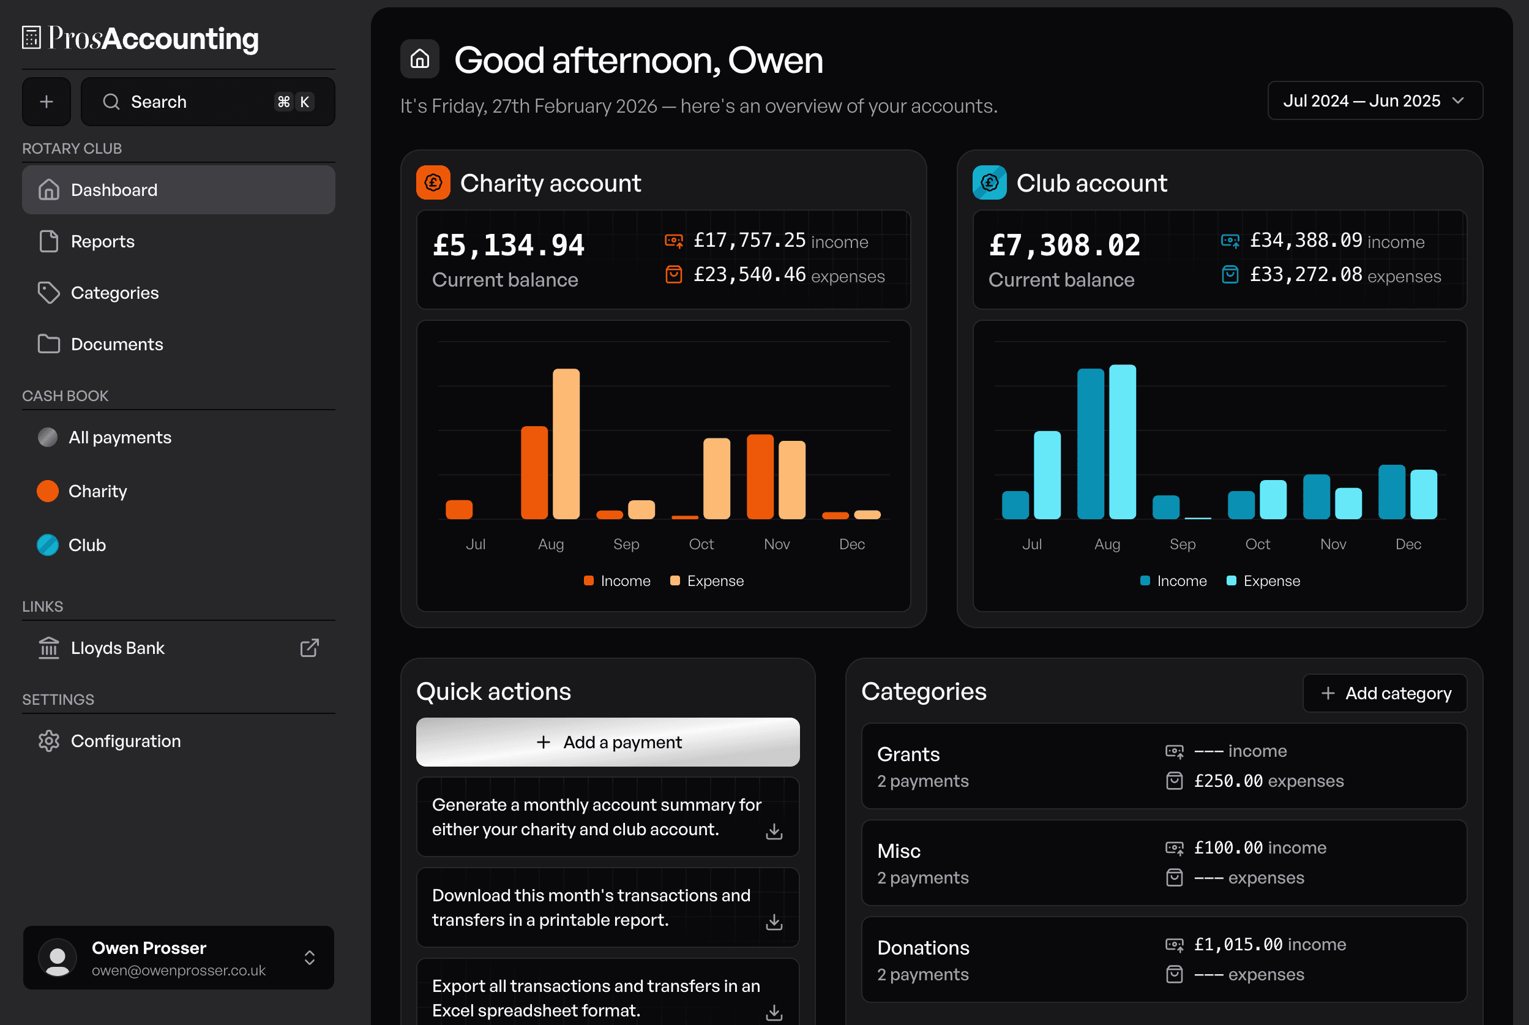Click the plus icon beside Search

click(x=47, y=102)
